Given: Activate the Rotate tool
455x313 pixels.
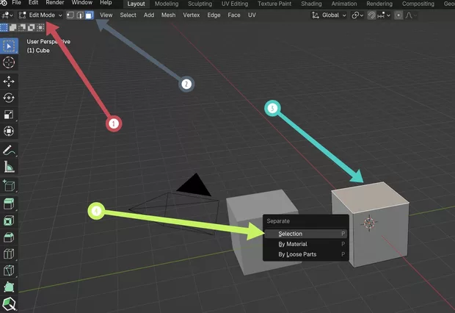Looking at the screenshot, I should (9, 98).
